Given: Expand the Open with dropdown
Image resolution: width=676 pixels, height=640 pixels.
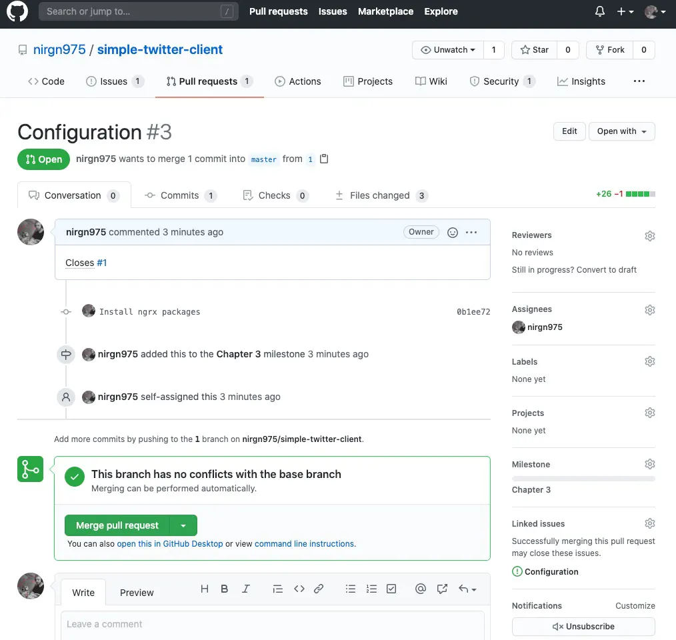Looking at the screenshot, I should [621, 131].
